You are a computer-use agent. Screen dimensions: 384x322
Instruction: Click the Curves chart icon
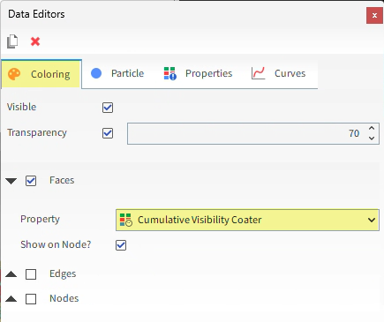pos(259,73)
